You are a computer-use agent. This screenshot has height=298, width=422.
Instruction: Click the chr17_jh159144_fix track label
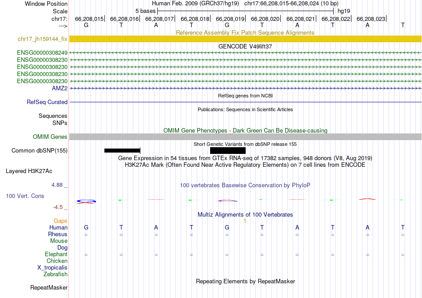click(x=42, y=39)
